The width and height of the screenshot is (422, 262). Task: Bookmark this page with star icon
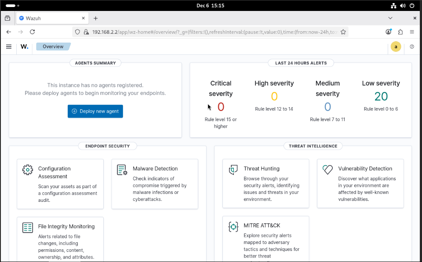pos(343,32)
